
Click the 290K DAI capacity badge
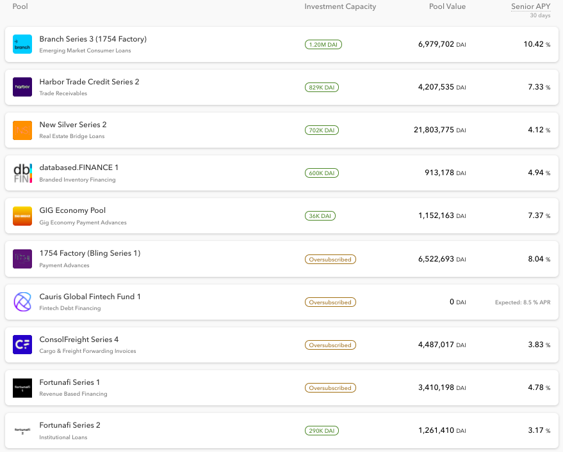click(321, 431)
